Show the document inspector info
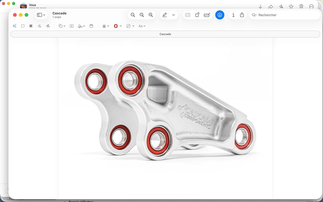The height and width of the screenshot is (202, 323). (233, 15)
